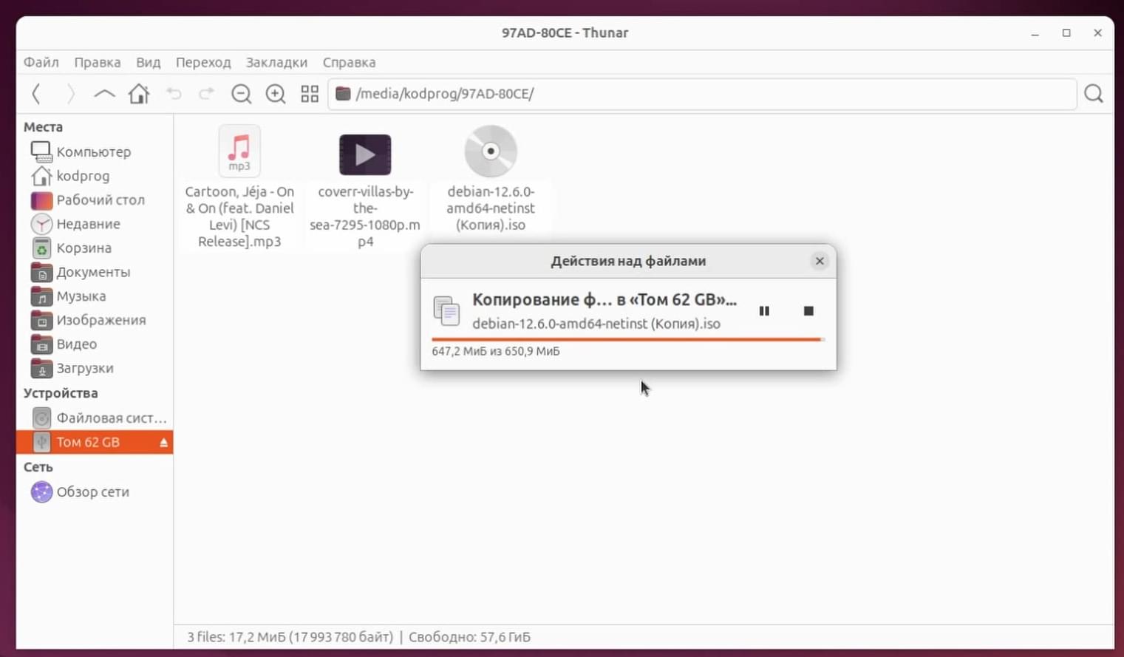The width and height of the screenshot is (1124, 657).
Task: Open Изображения in the sidebar
Action: (x=95, y=320)
